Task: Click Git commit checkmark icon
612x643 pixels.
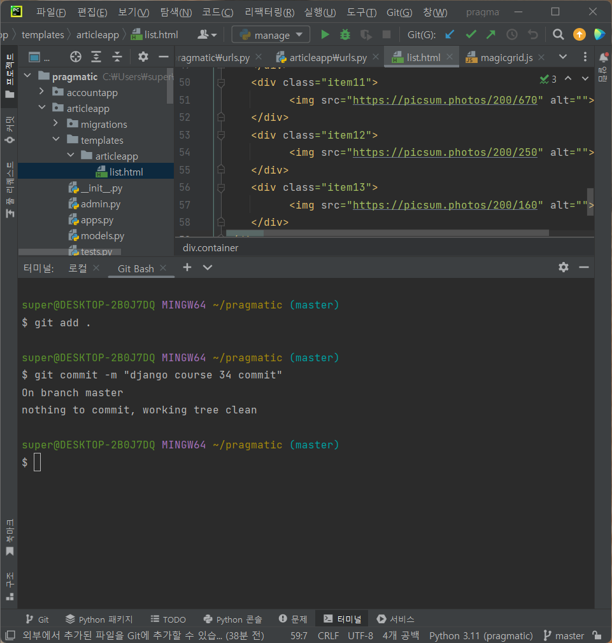Action: tap(471, 35)
